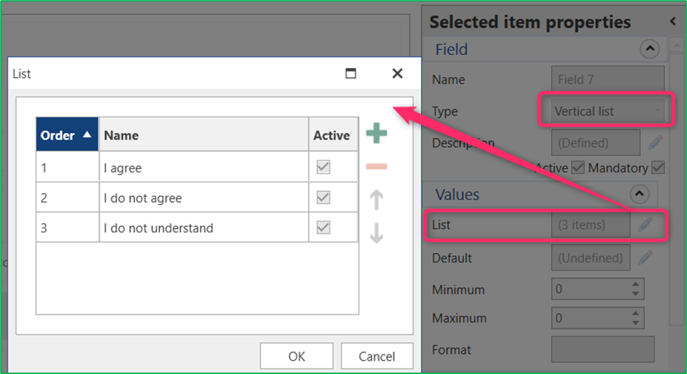This screenshot has width=687, height=374.
Task: Edit the List values with the pencil icon
Action: (x=646, y=225)
